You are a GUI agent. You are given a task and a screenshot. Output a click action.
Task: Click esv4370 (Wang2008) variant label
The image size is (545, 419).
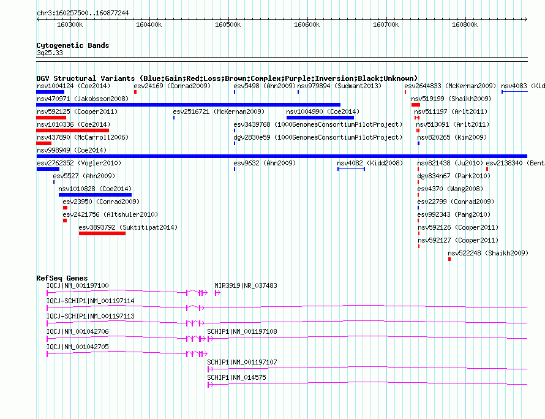pyautogui.click(x=450, y=189)
